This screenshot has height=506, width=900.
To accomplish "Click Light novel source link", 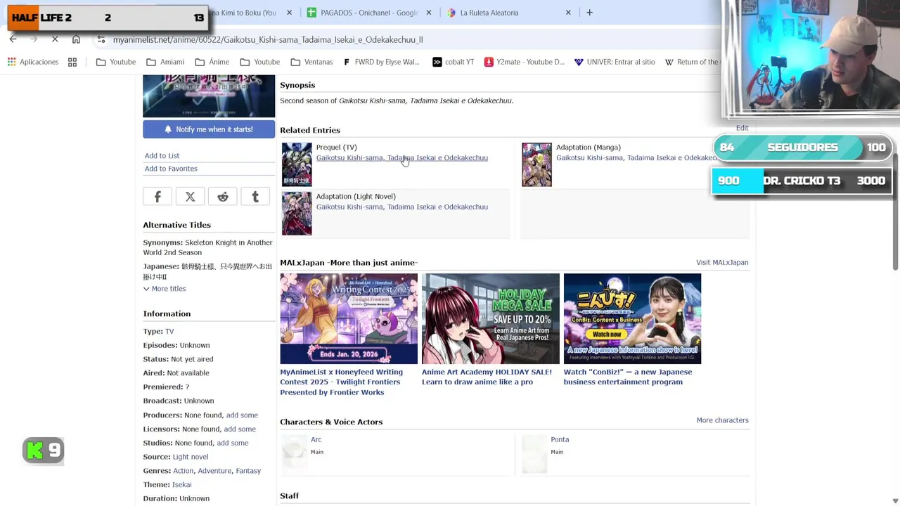I will tap(191, 457).
